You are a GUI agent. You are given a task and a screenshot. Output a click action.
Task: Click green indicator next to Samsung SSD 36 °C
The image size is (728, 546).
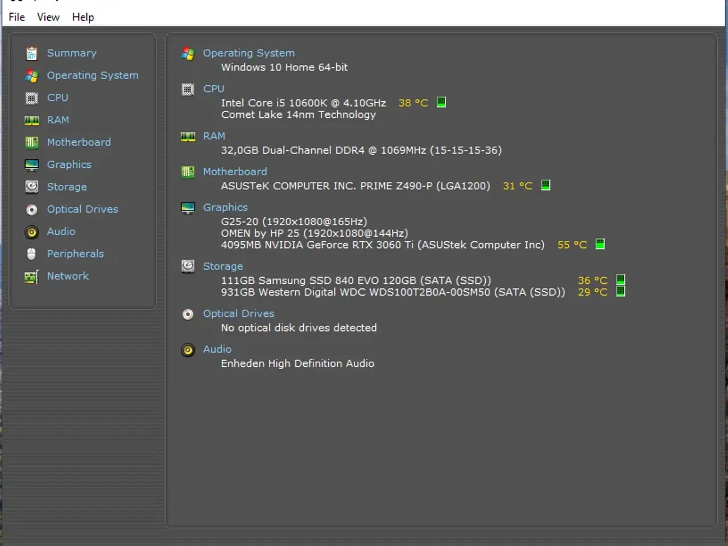click(621, 280)
